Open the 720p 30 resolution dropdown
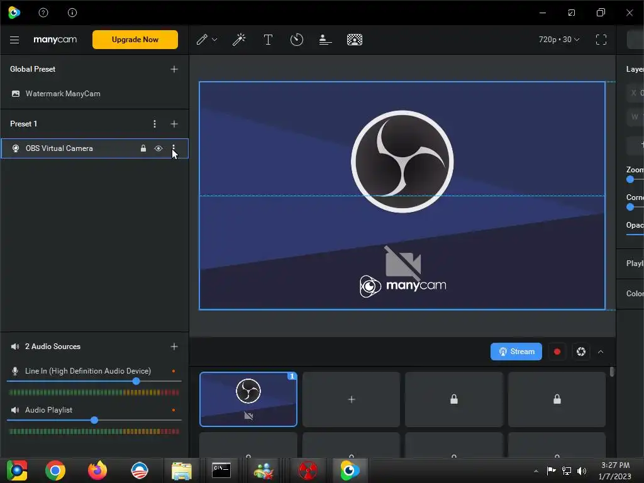This screenshot has width=644, height=483. (x=558, y=40)
